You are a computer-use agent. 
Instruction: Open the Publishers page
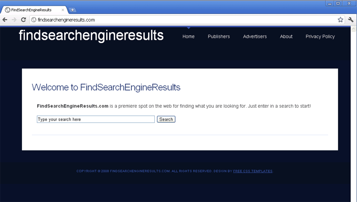(x=218, y=37)
